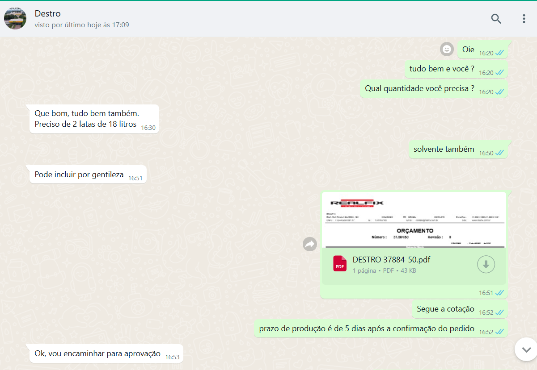
Task: Open the Realfix Orçamento document preview
Action: click(x=414, y=220)
